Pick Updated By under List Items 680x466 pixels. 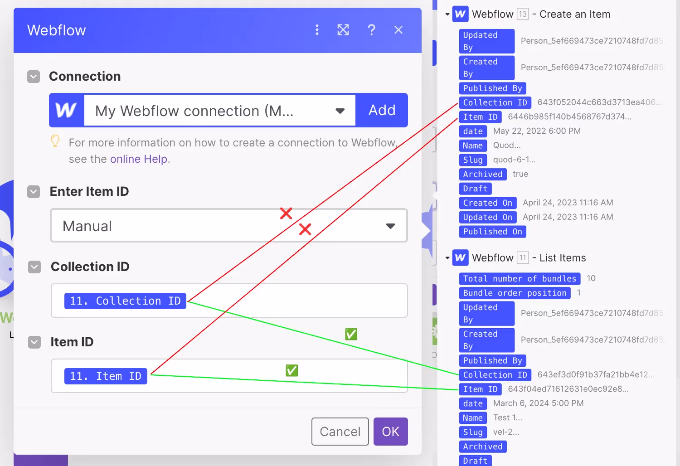(x=487, y=314)
